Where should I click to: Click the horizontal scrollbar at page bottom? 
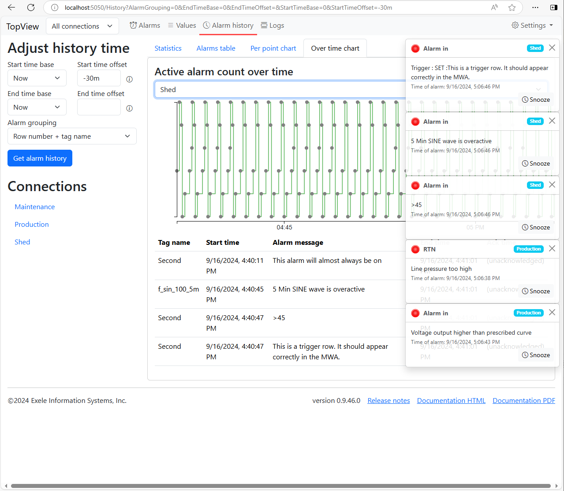tap(281, 486)
